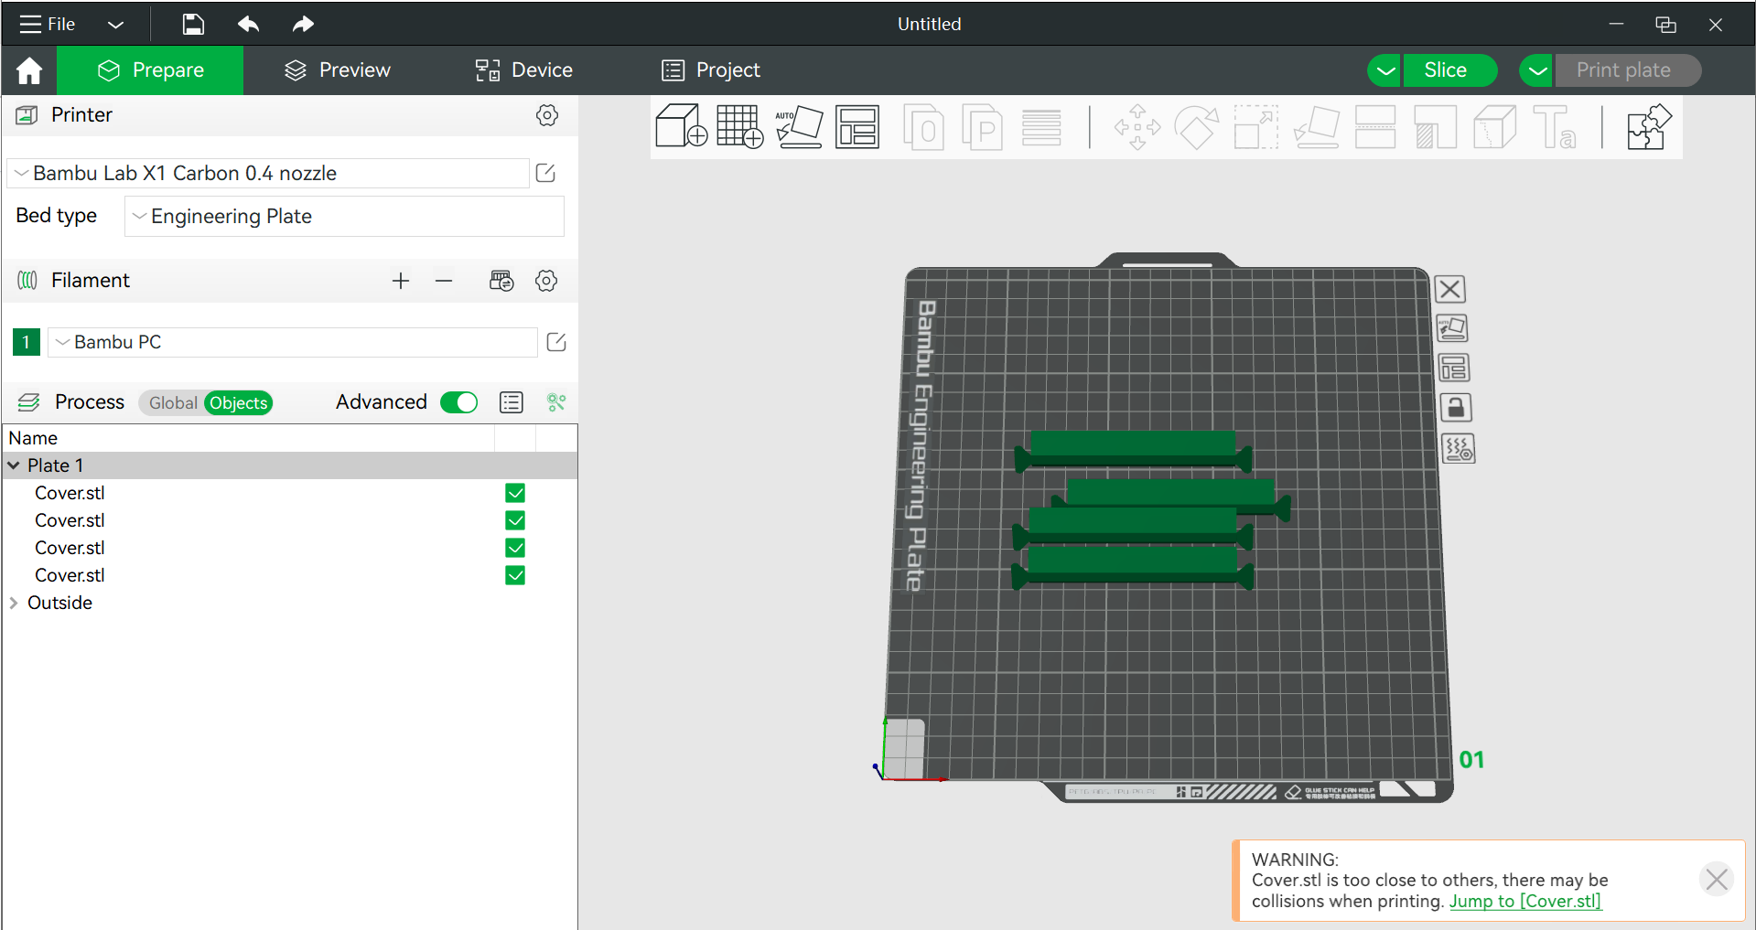Select the Rotate tool
Image resolution: width=1756 pixels, height=930 pixels.
tap(1196, 127)
